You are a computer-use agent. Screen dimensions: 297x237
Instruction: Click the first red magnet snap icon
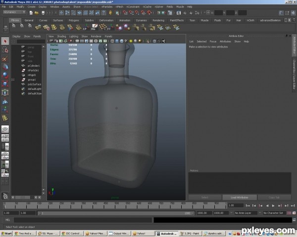[x=125, y=13]
